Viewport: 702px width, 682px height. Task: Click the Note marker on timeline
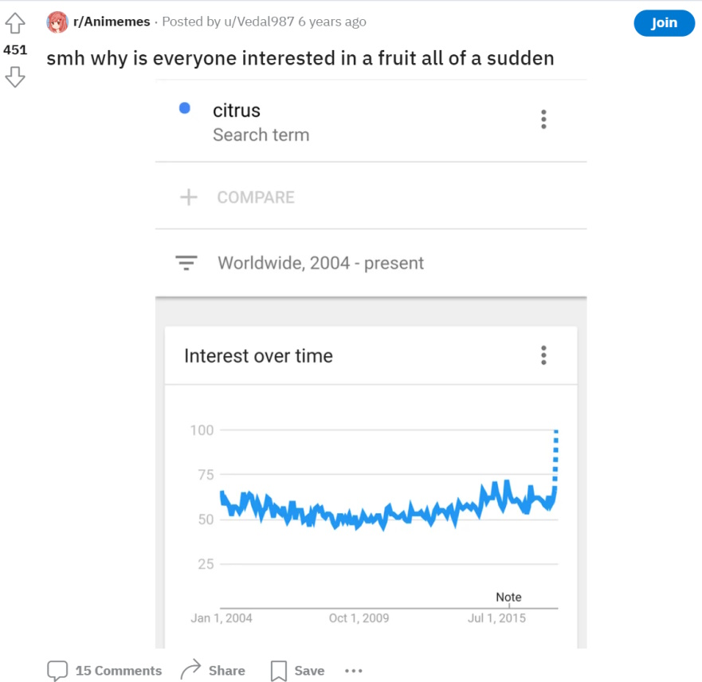coord(508,598)
